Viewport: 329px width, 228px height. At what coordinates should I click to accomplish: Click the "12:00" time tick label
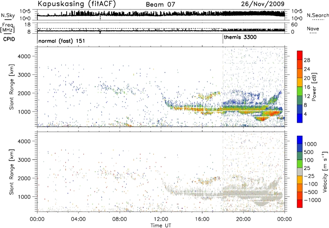(161, 219)
